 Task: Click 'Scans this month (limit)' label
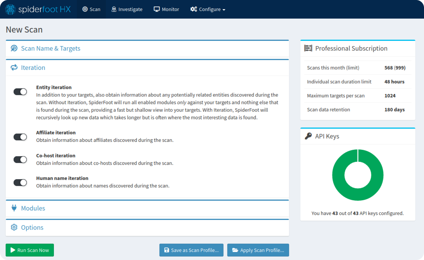tap(333, 68)
